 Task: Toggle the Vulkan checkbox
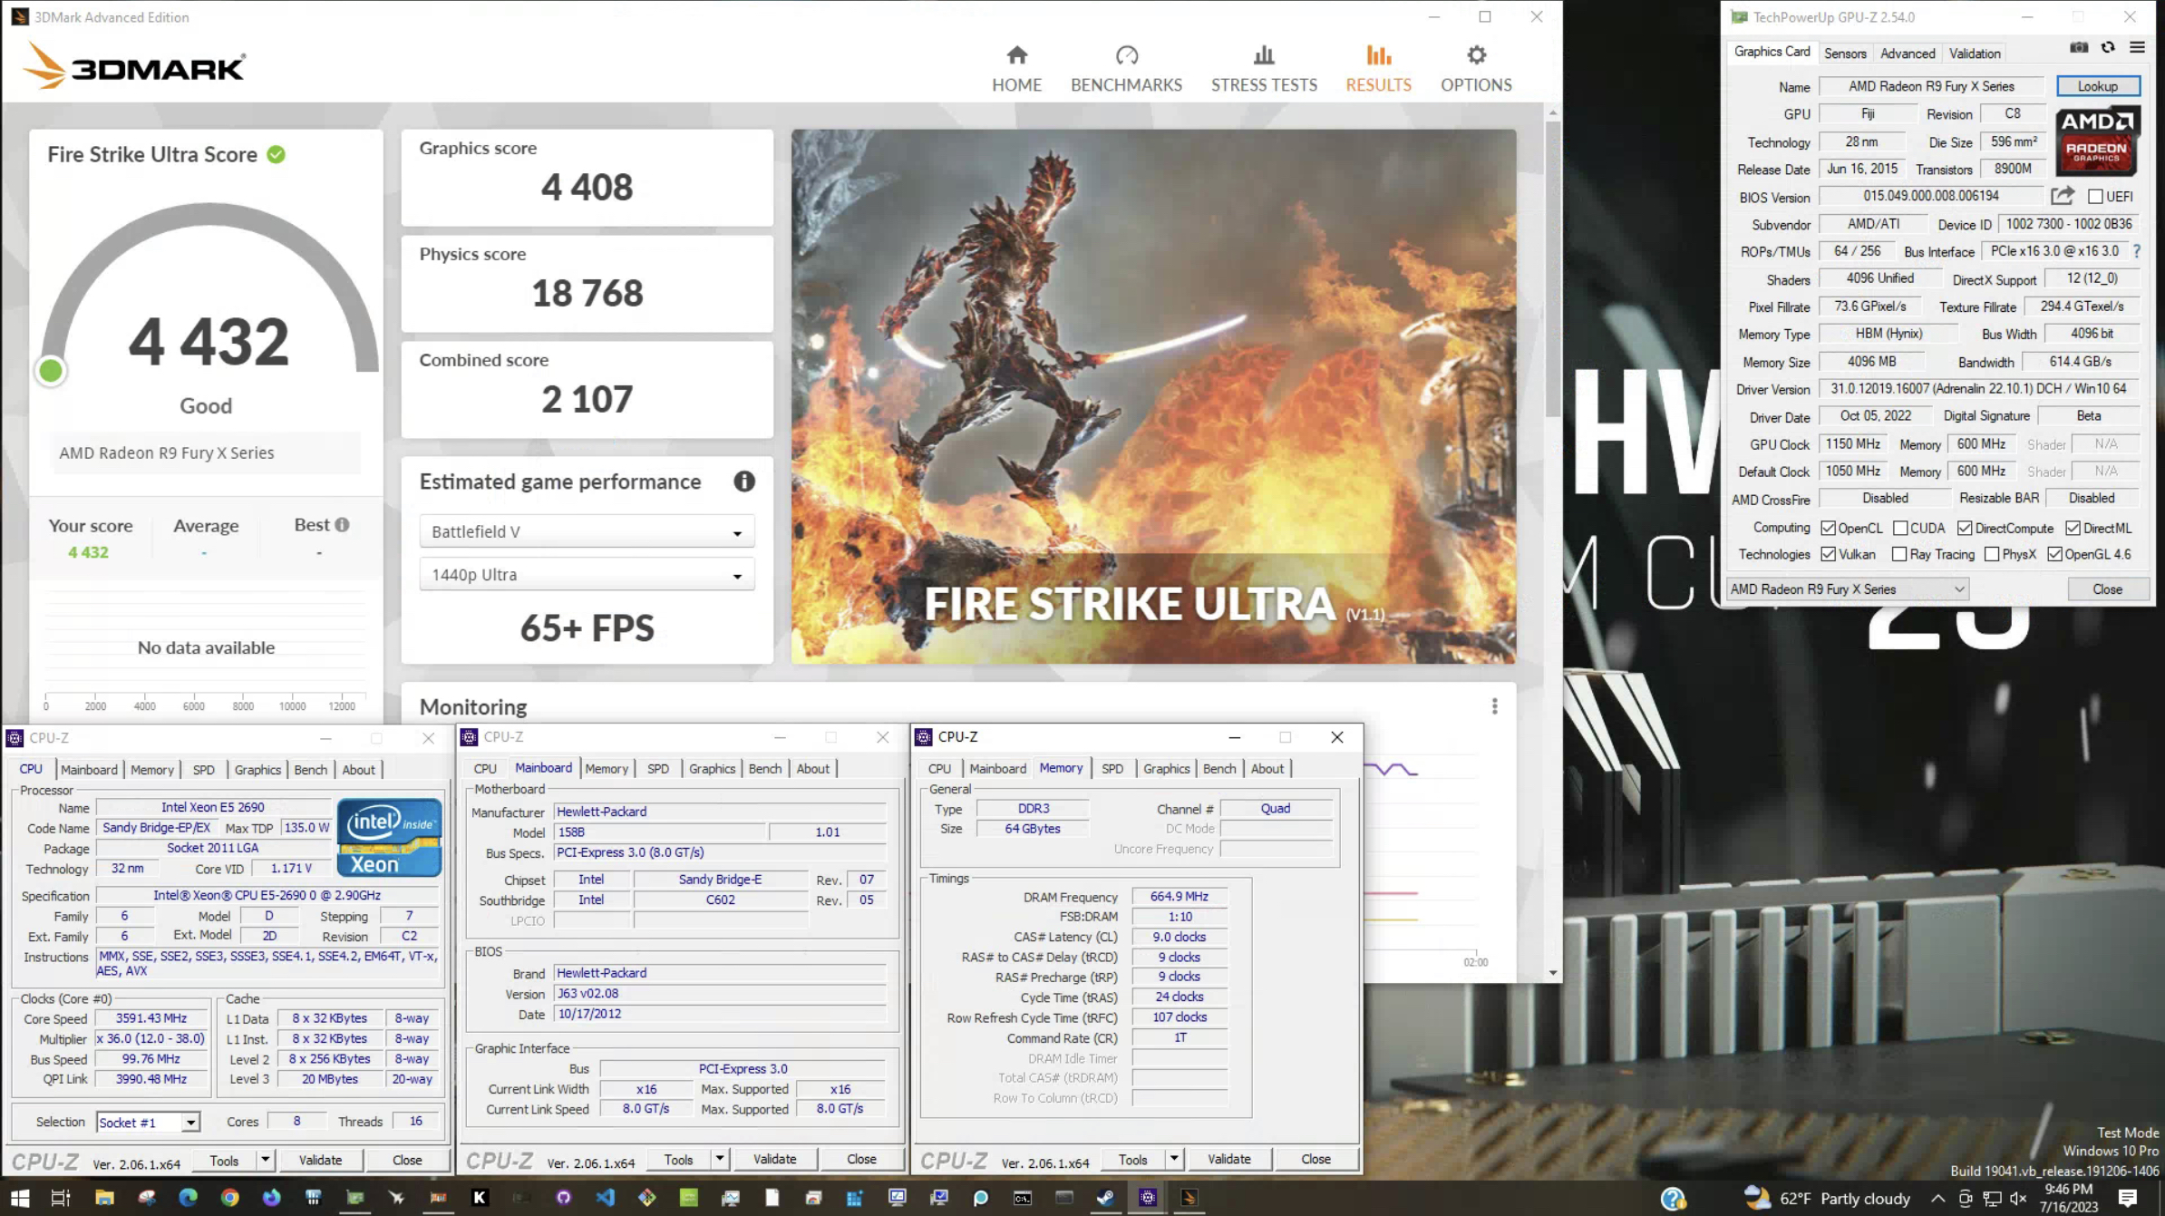(x=1828, y=555)
